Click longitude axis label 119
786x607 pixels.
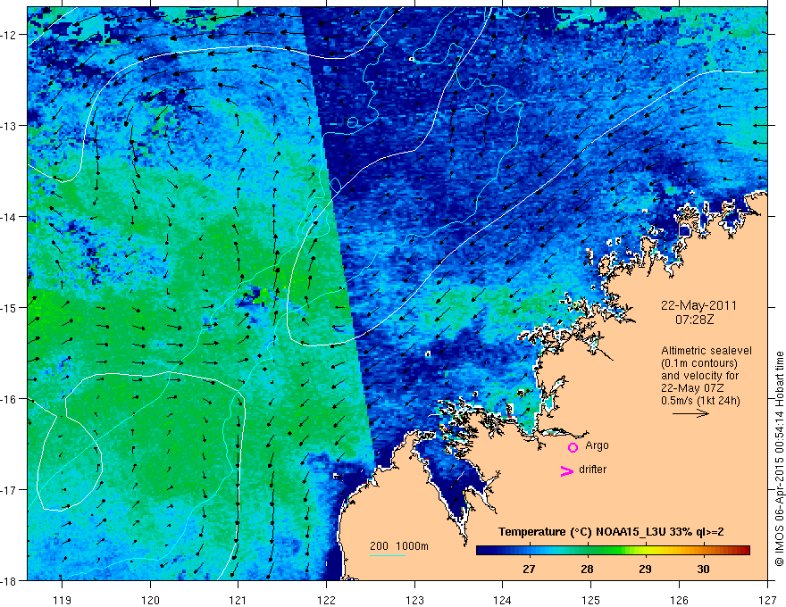(x=62, y=600)
